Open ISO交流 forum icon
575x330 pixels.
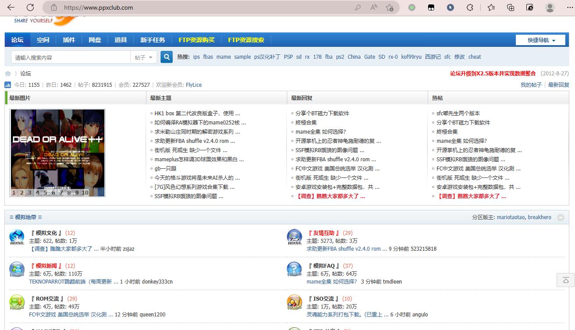click(295, 302)
